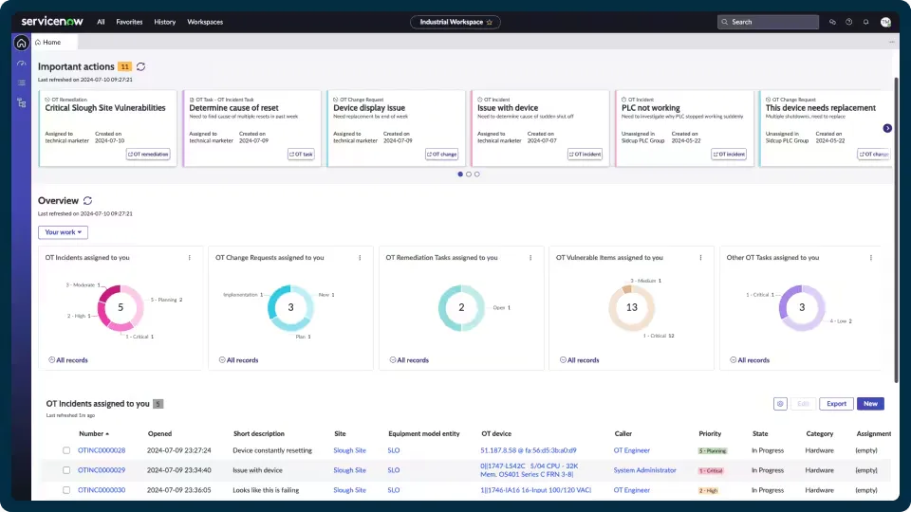This screenshot has height=512, width=911.
Task: Open the help question mark icon
Action: pos(848,22)
